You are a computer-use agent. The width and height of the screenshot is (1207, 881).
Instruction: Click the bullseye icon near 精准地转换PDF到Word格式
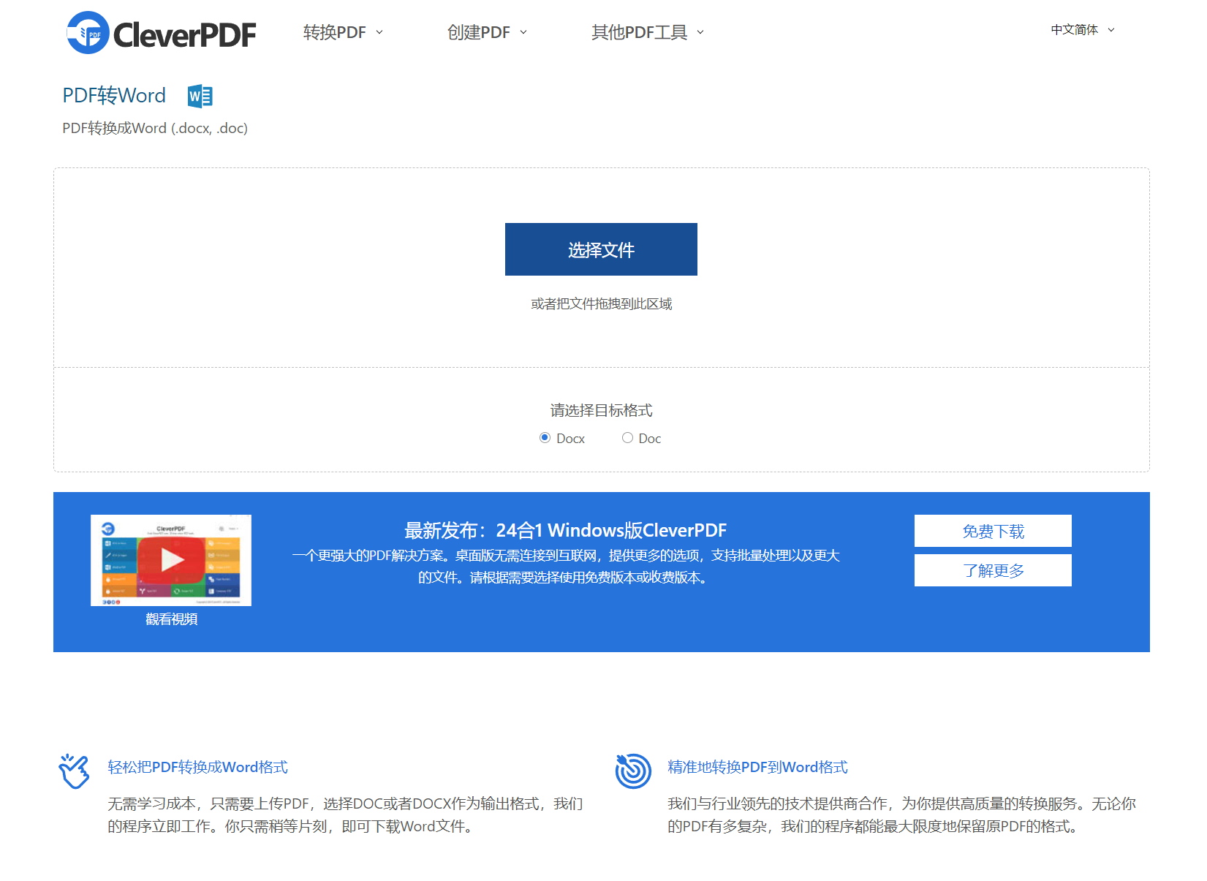point(633,771)
